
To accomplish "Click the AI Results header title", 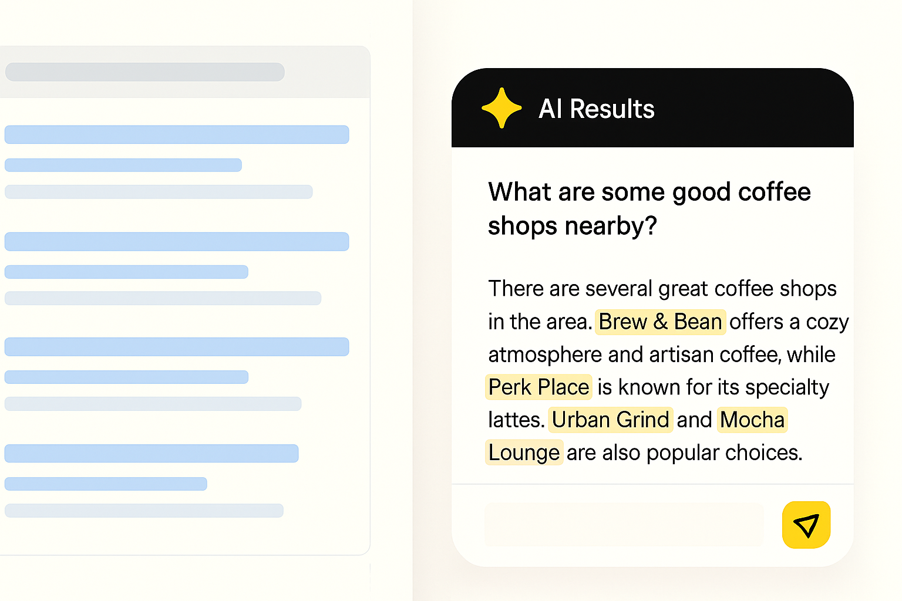I will 596,109.
